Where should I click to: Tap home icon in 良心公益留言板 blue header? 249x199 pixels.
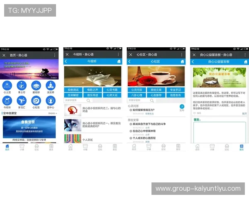click(246, 62)
